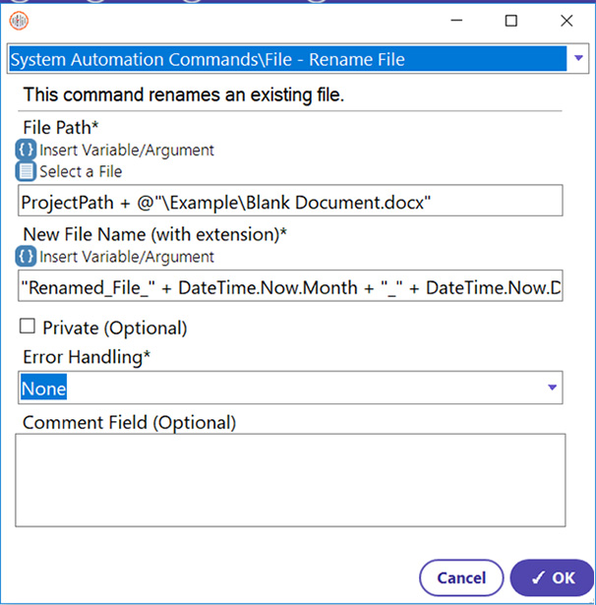
Task: Minimize the command editor window
Action: point(456,21)
